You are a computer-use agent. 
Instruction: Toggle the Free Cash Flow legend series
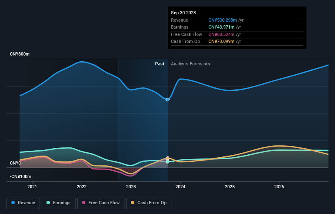(101, 203)
